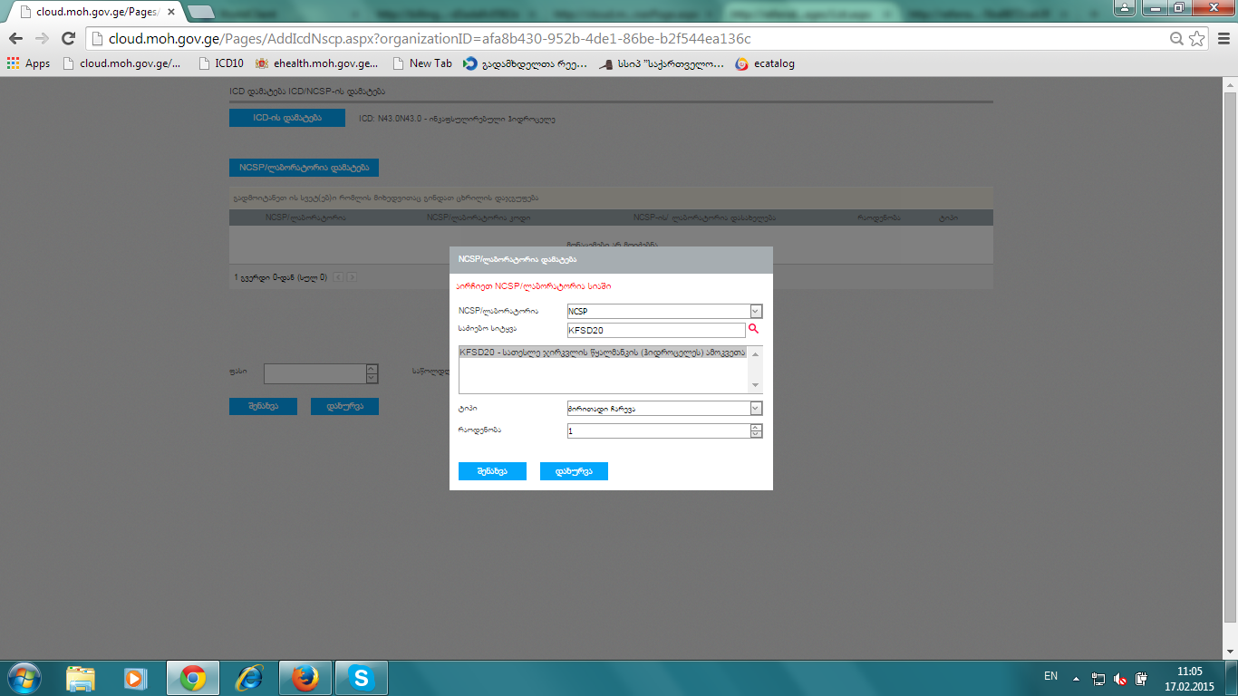Expand the NCSP type dropdown
1238x696 pixels.
[756, 311]
